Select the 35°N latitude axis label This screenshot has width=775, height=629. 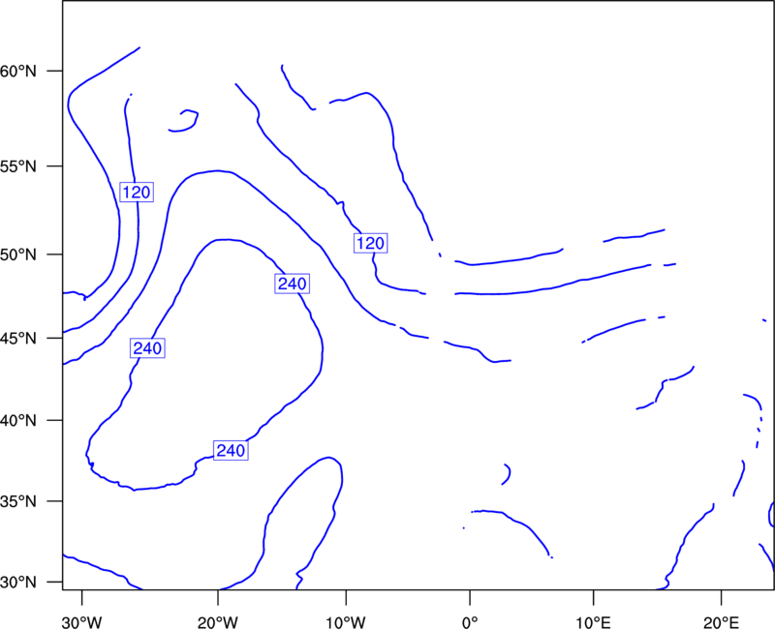coord(18,501)
